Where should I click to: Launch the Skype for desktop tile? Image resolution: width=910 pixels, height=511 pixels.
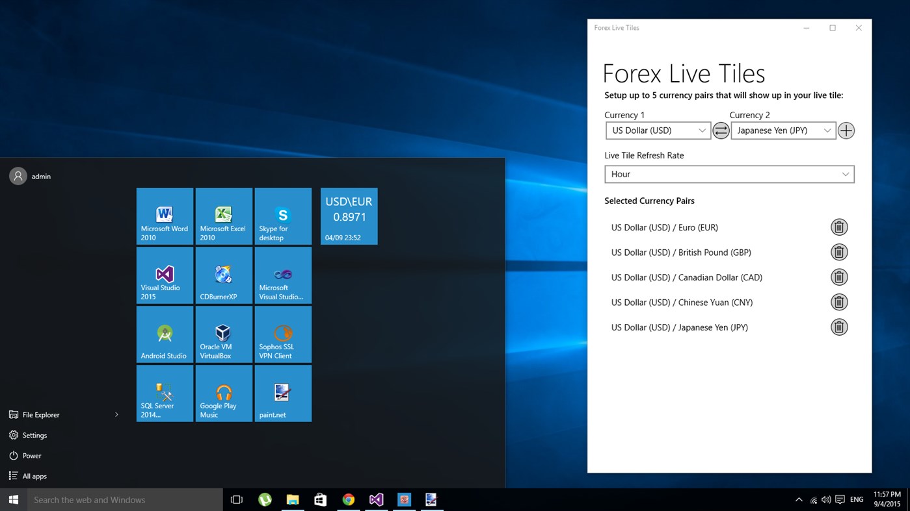click(x=282, y=216)
